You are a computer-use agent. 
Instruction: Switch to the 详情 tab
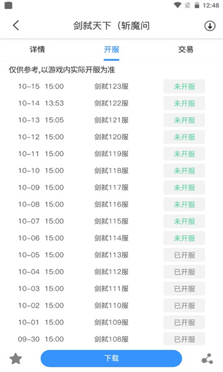(x=37, y=50)
